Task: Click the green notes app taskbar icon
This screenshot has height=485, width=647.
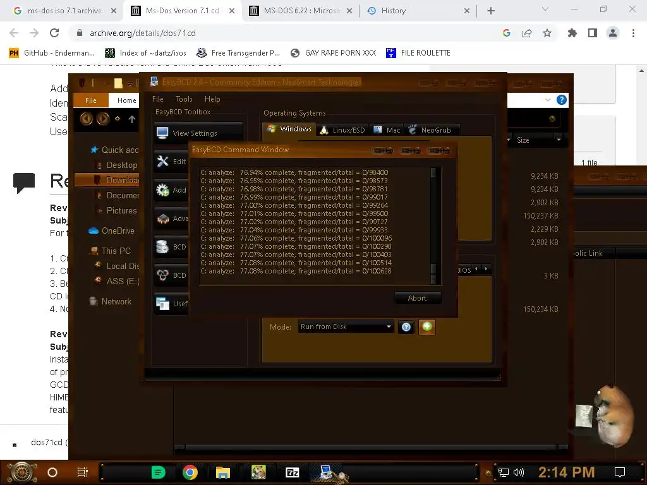Action: 158,472
